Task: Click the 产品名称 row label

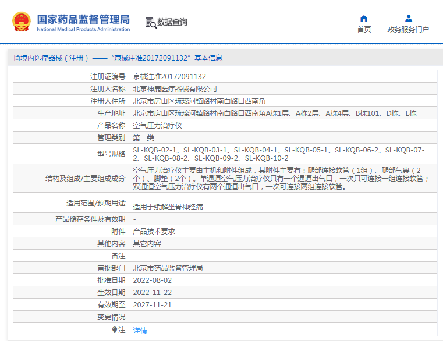Action: coord(111,126)
